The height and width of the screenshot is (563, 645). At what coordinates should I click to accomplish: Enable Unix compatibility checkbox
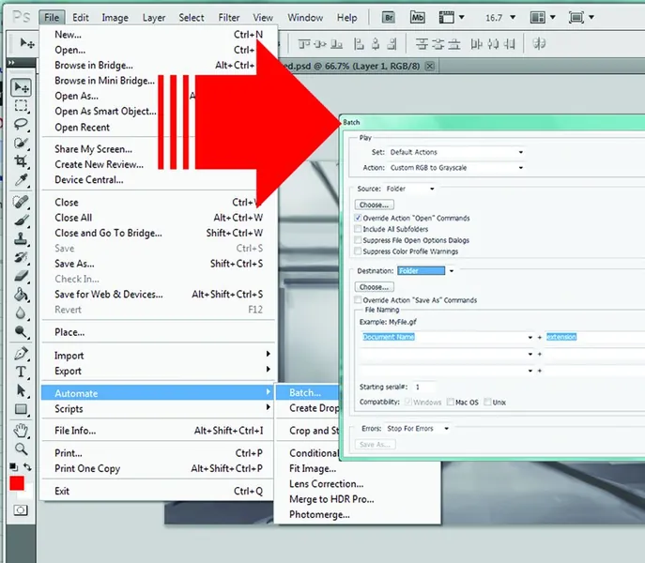[x=487, y=402]
